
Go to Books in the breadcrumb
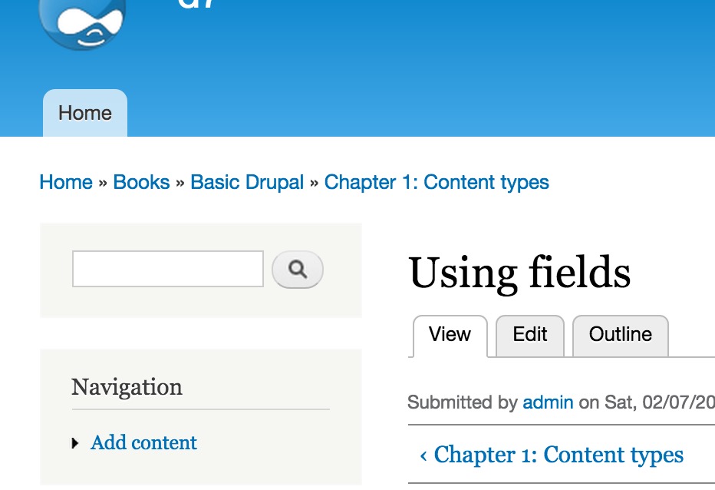[x=141, y=182]
